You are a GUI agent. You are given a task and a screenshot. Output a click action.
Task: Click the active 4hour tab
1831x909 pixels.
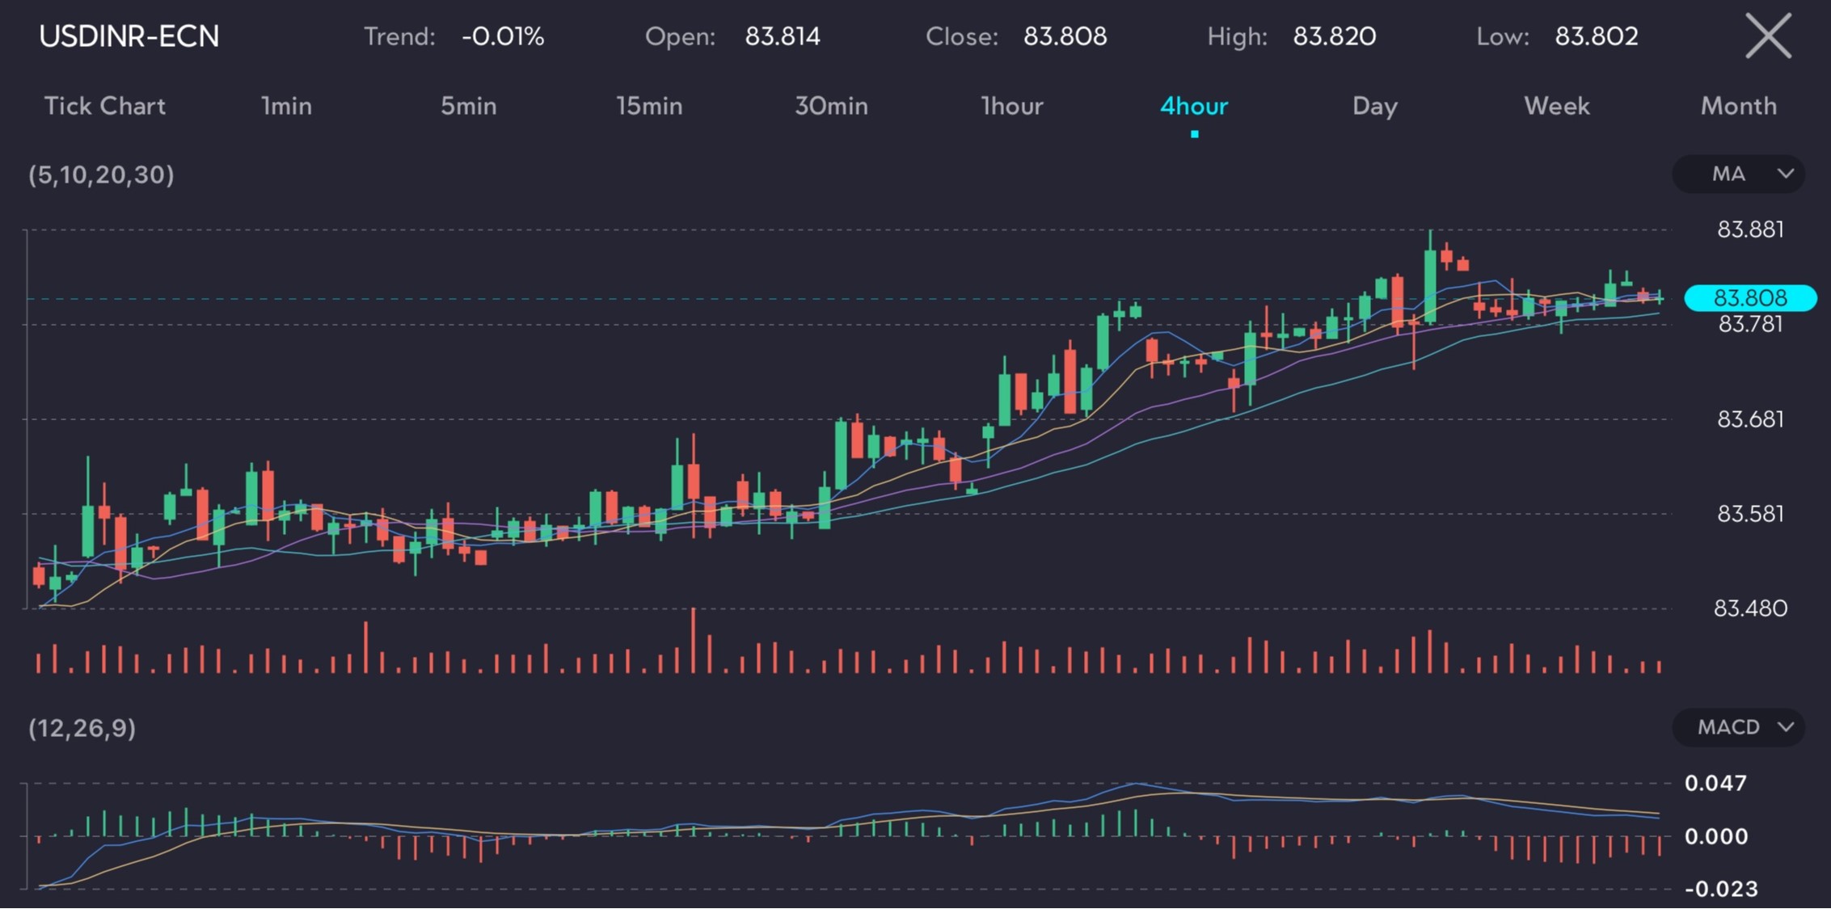coord(1194,106)
